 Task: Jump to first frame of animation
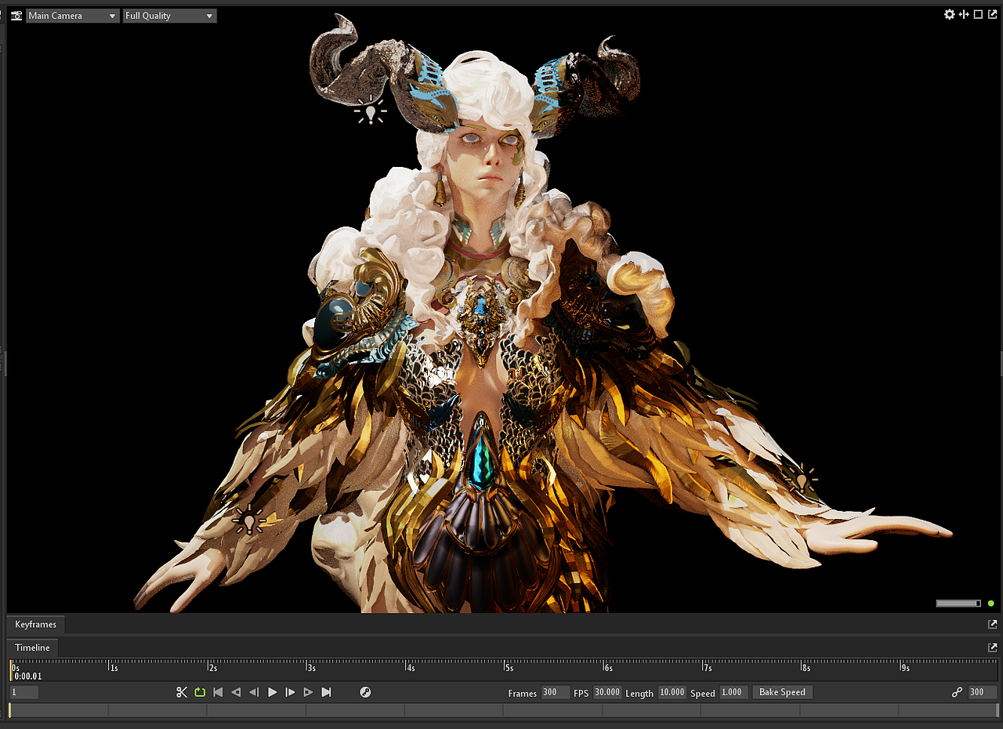[x=218, y=692]
